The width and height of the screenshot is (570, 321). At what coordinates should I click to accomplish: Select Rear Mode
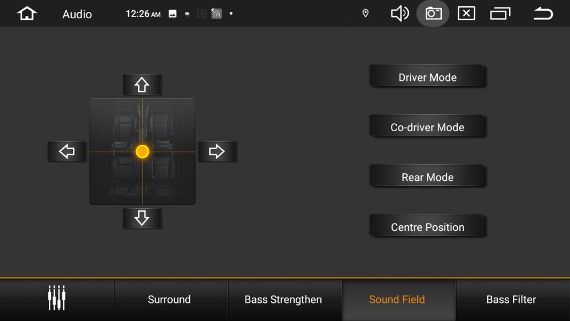pos(427,177)
